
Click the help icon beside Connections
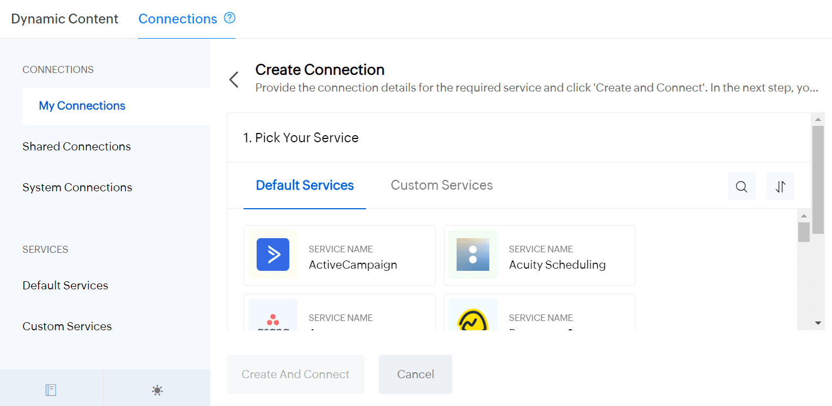pos(230,18)
